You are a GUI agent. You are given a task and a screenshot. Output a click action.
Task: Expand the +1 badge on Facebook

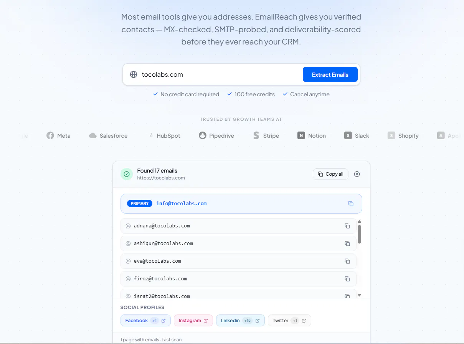click(155, 321)
